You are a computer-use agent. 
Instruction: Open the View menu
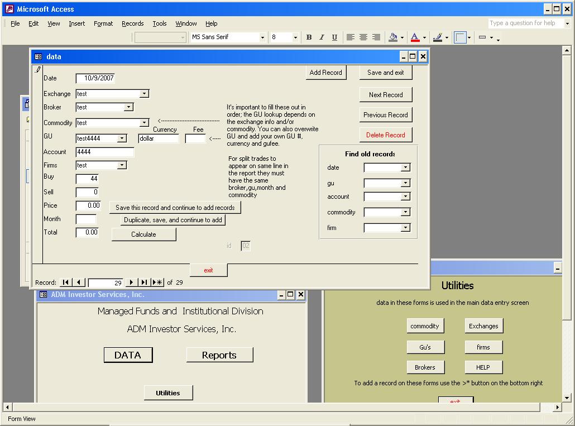coord(54,23)
